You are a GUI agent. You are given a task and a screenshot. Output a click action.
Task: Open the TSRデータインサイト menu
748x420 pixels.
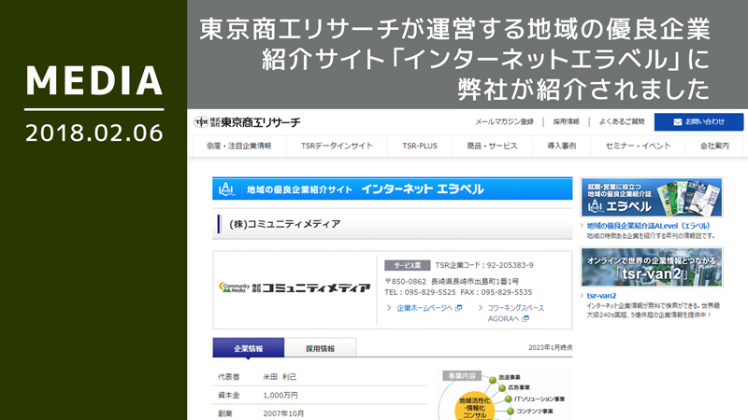tap(337, 147)
